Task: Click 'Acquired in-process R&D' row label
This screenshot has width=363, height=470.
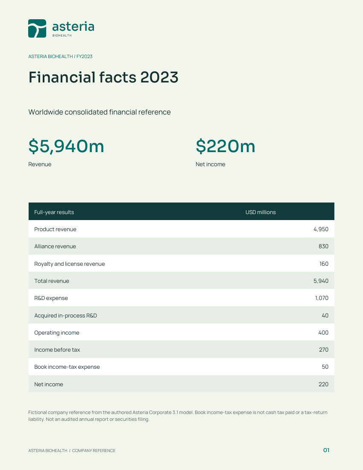Action: (66, 315)
